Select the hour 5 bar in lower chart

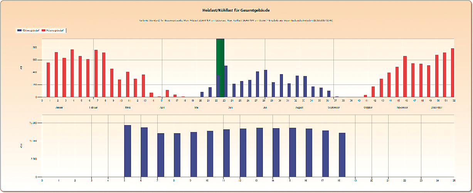pos(128,151)
